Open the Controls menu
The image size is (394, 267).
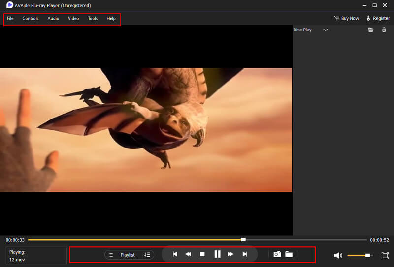31,19
